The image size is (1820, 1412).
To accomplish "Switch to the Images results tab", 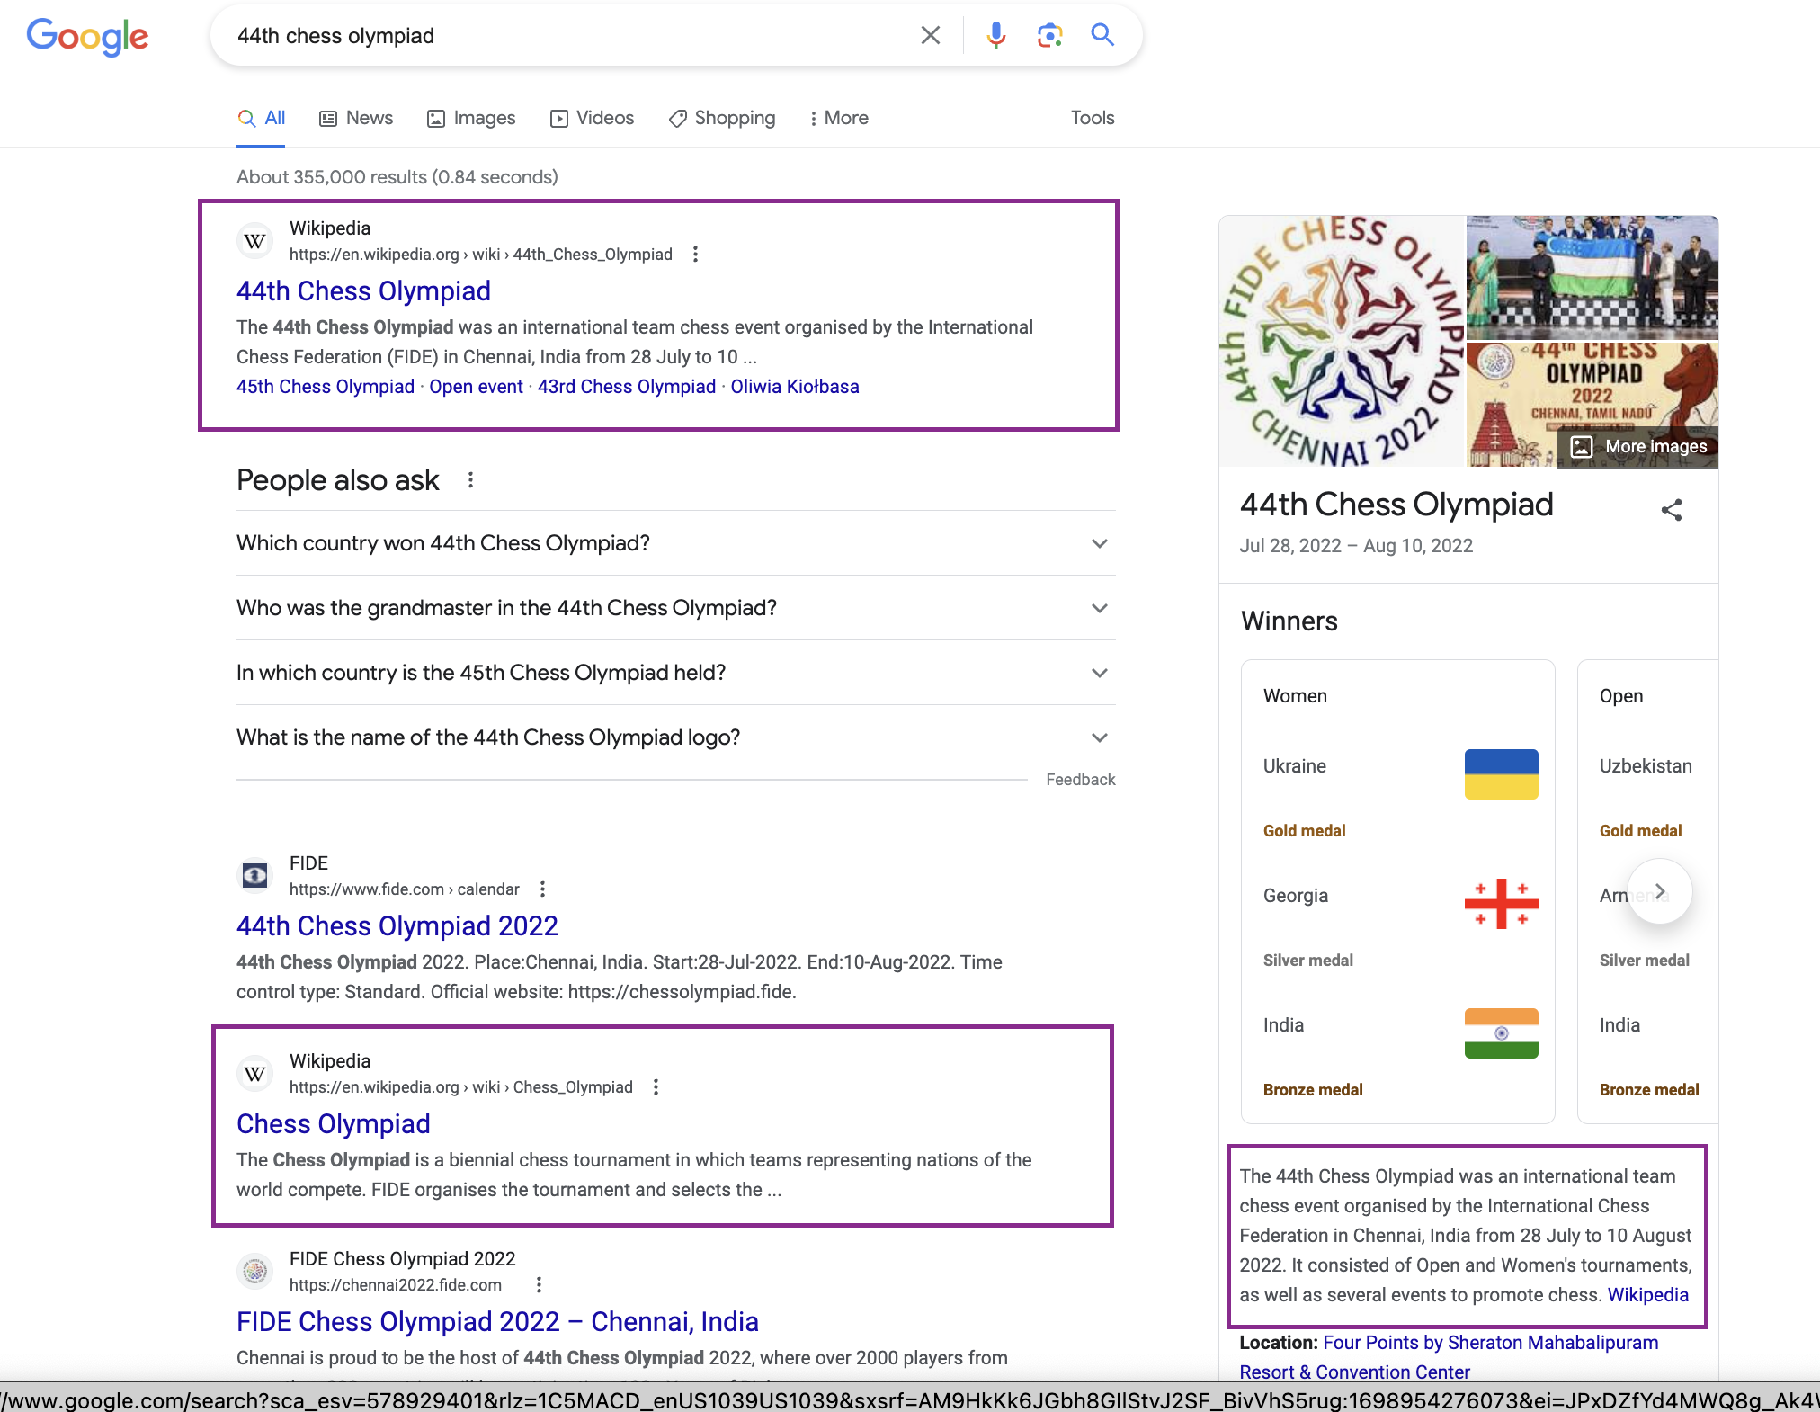I will point(471,118).
